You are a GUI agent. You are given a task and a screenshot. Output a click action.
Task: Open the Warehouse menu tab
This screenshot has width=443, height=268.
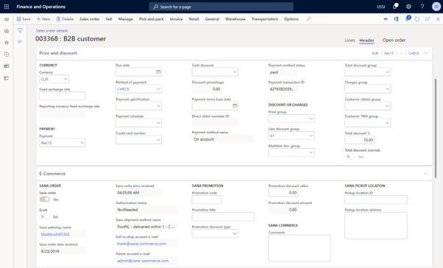(x=235, y=19)
